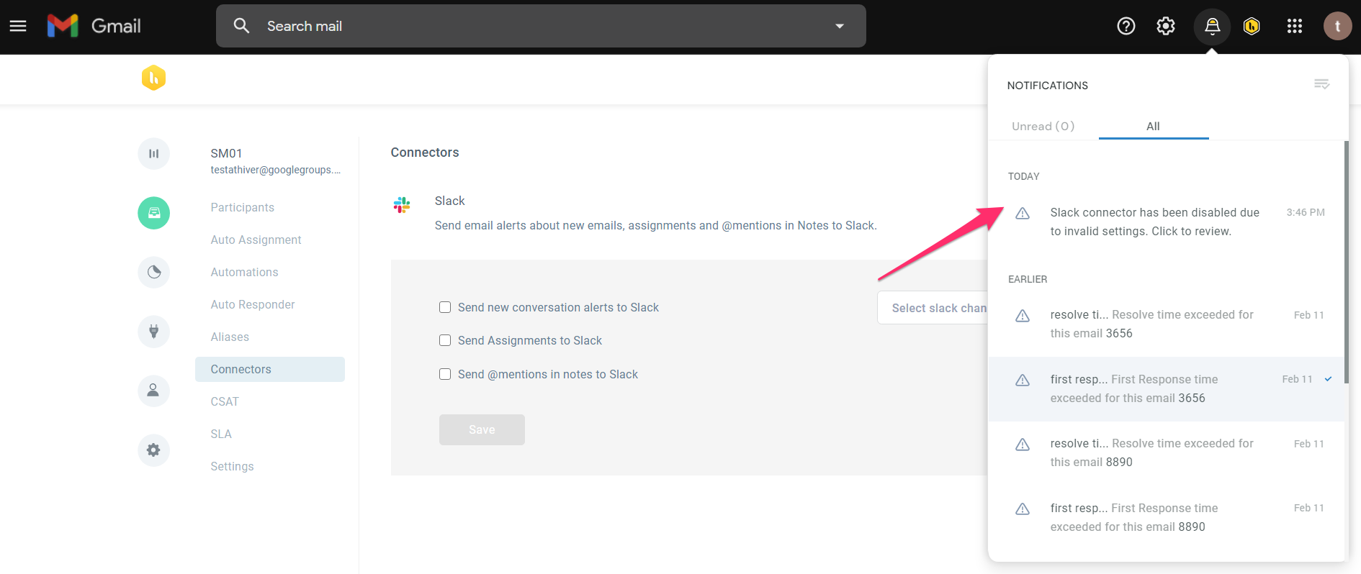Viewport: 1361px width, 574px height.
Task: Enable Send Assignments to Slack
Action: point(445,340)
